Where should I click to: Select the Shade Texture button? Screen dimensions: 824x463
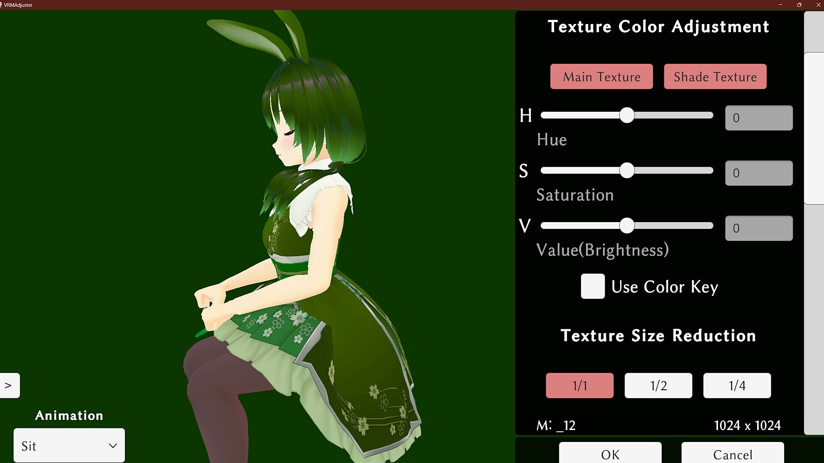715,77
